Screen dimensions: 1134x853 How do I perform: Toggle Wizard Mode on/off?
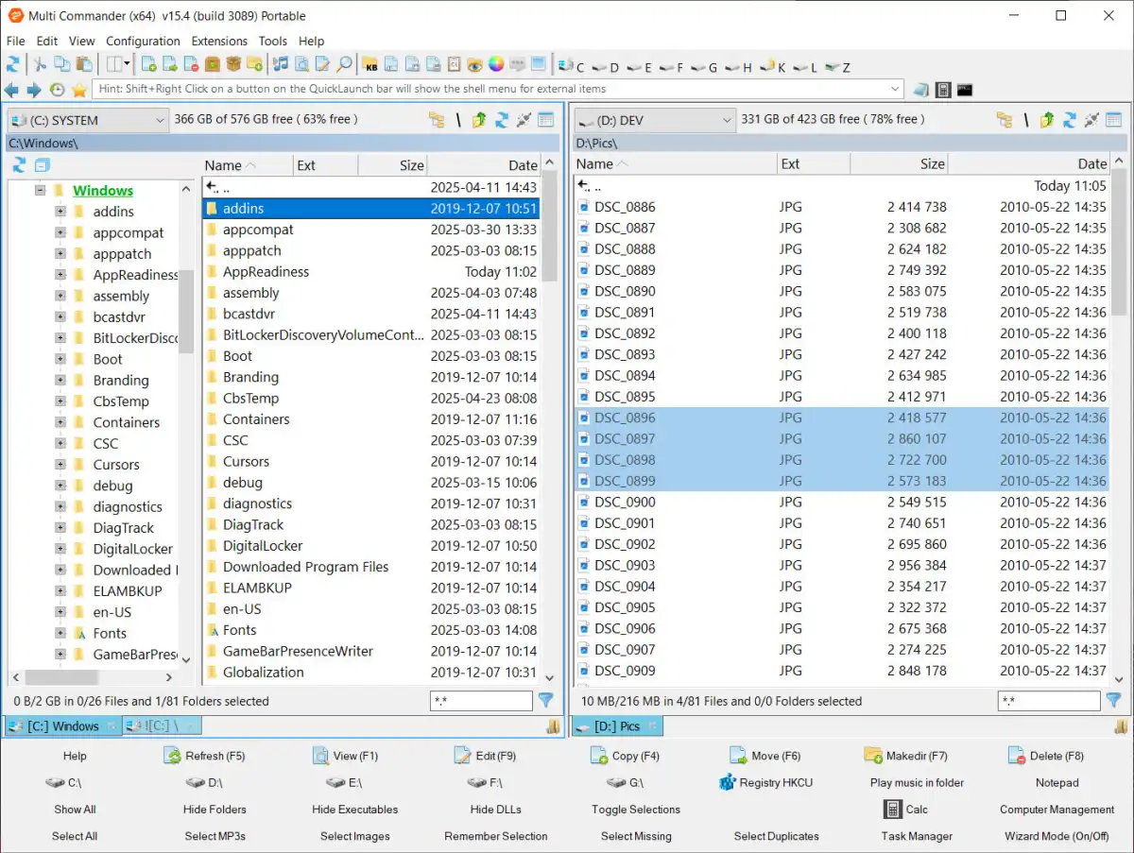point(1057,836)
